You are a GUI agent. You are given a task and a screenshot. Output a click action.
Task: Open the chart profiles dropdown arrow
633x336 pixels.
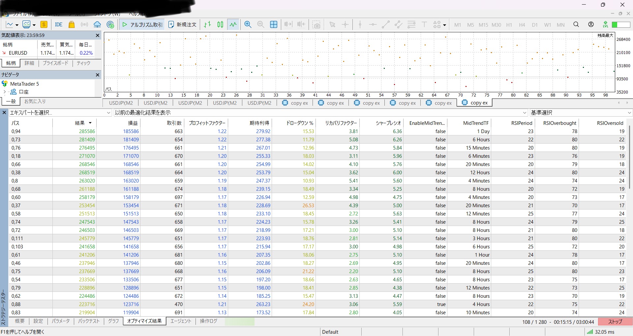pyautogui.click(x=34, y=25)
